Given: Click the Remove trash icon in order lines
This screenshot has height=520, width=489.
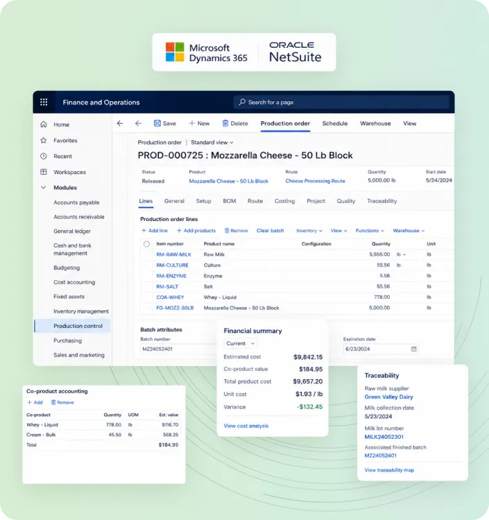Looking at the screenshot, I should pos(227,230).
